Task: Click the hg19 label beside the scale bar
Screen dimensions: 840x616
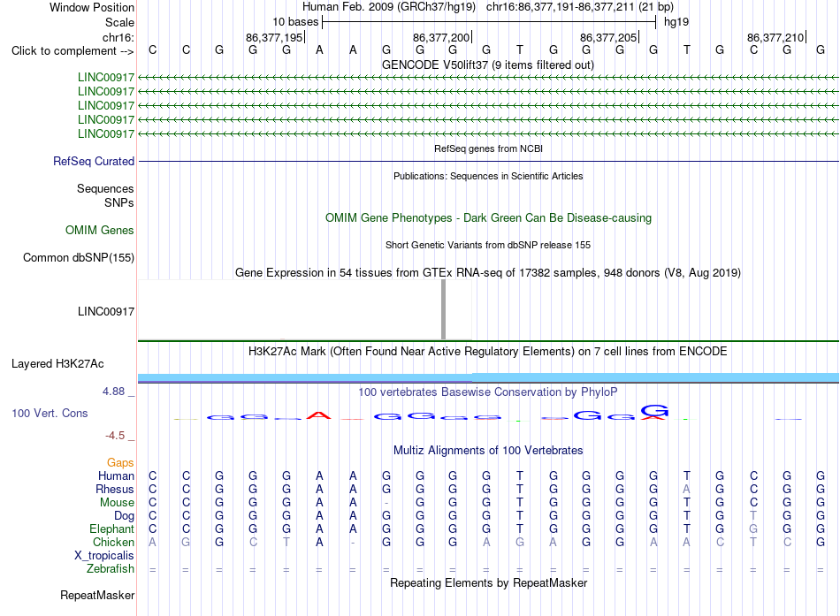Action: click(x=676, y=22)
